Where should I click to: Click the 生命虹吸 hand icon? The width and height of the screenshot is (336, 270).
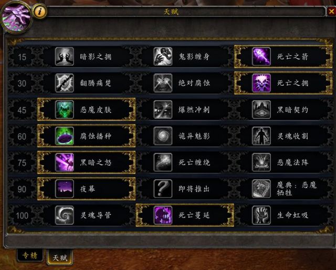(261, 215)
